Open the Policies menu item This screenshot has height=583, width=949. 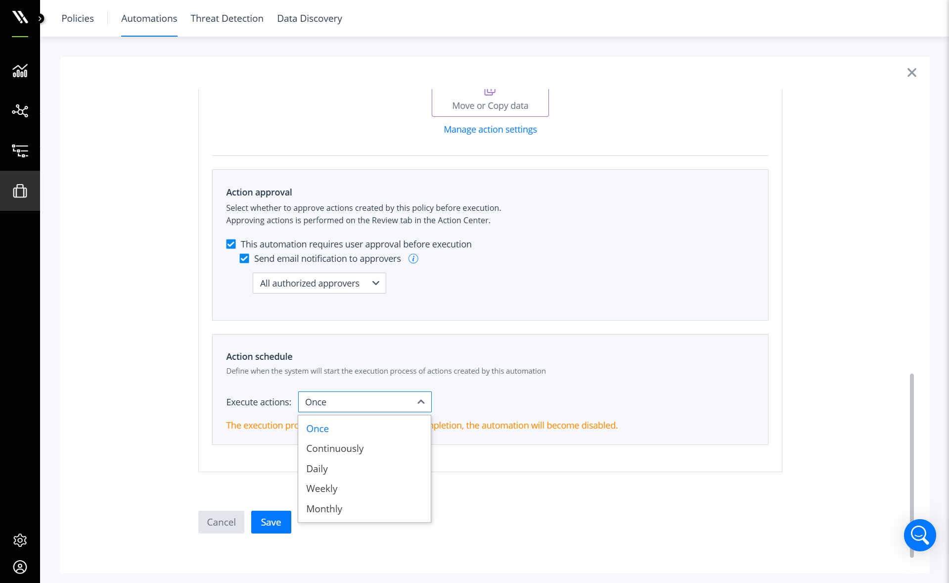point(77,18)
